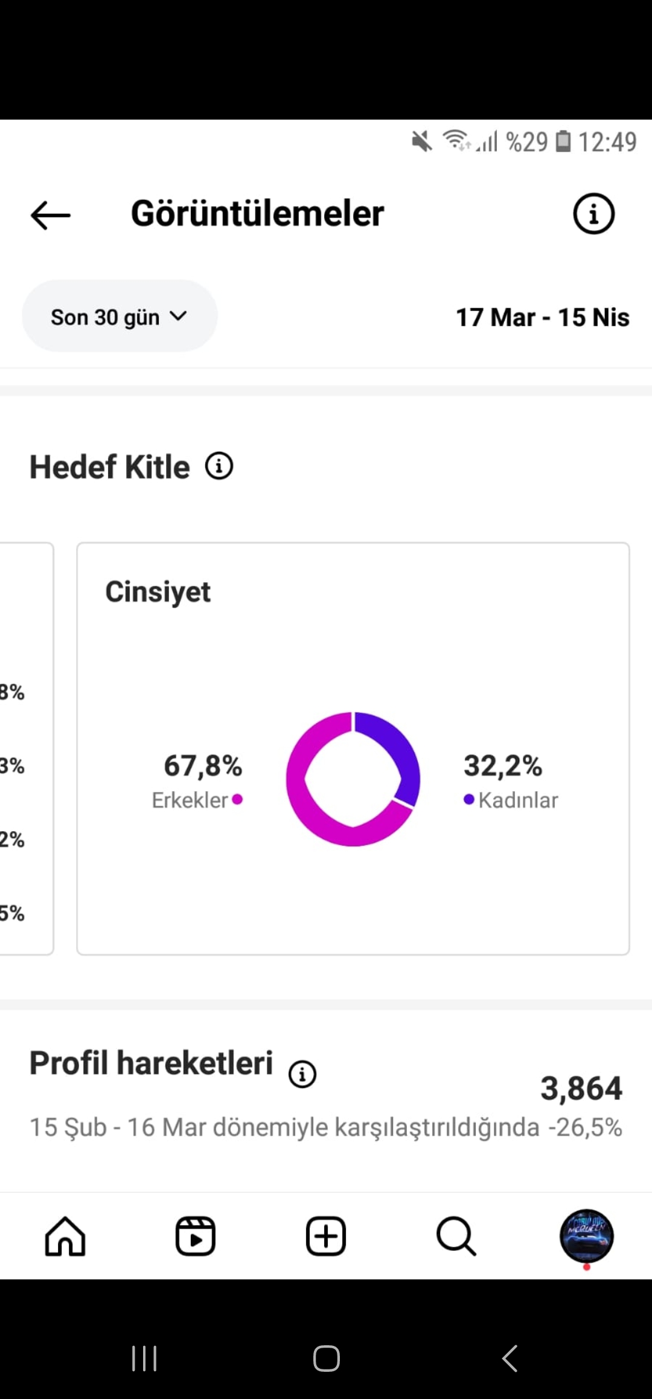Screen dimensions: 652x1399
Task: Tap the info icon beside Profil hareketleri
Action: coord(302,1074)
